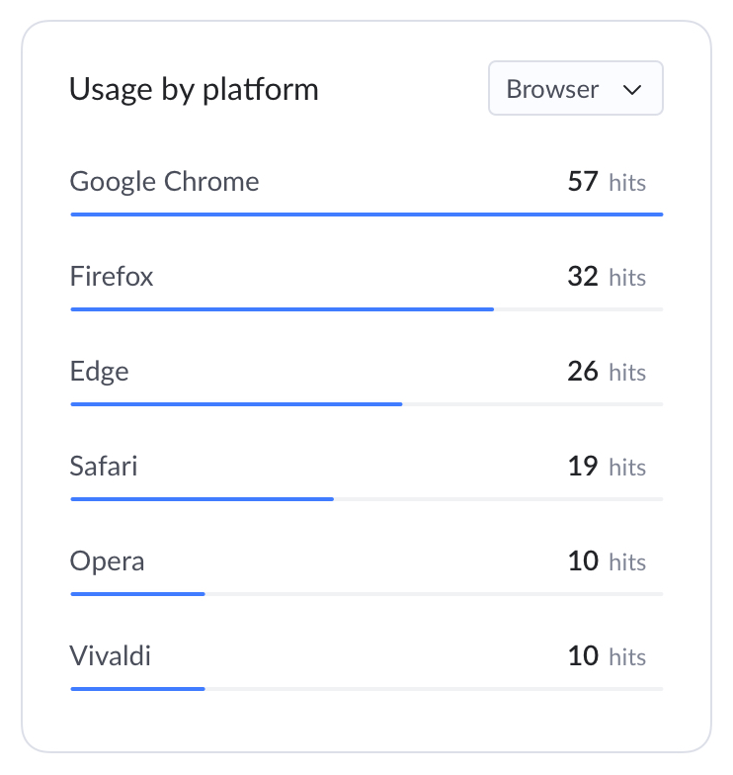Open the Browser dropdown
This screenshot has width=733, height=775.
575,89
